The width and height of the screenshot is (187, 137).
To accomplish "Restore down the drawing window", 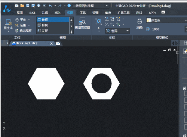I will point(169,50).
